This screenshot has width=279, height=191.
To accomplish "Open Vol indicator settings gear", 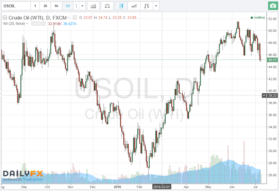I will (38, 24).
